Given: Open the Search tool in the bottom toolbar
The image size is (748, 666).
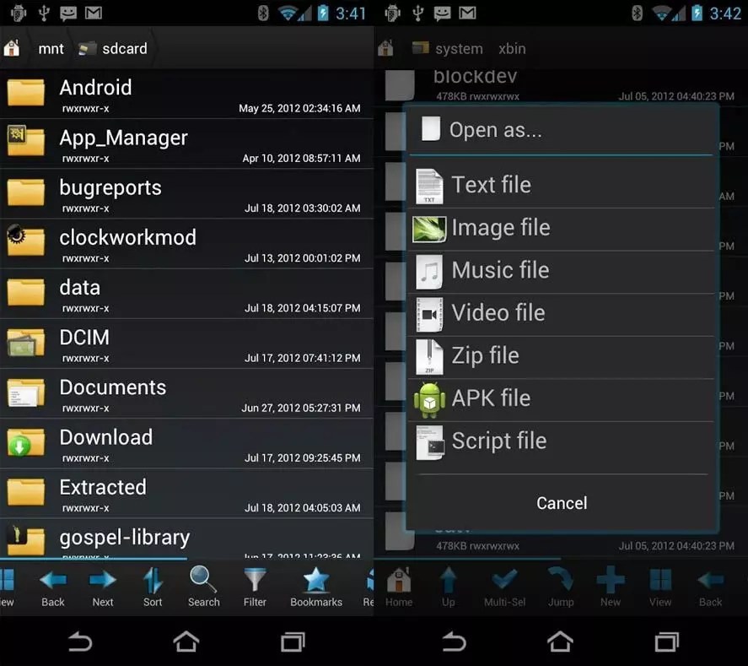Looking at the screenshot, I should point(203,586).
